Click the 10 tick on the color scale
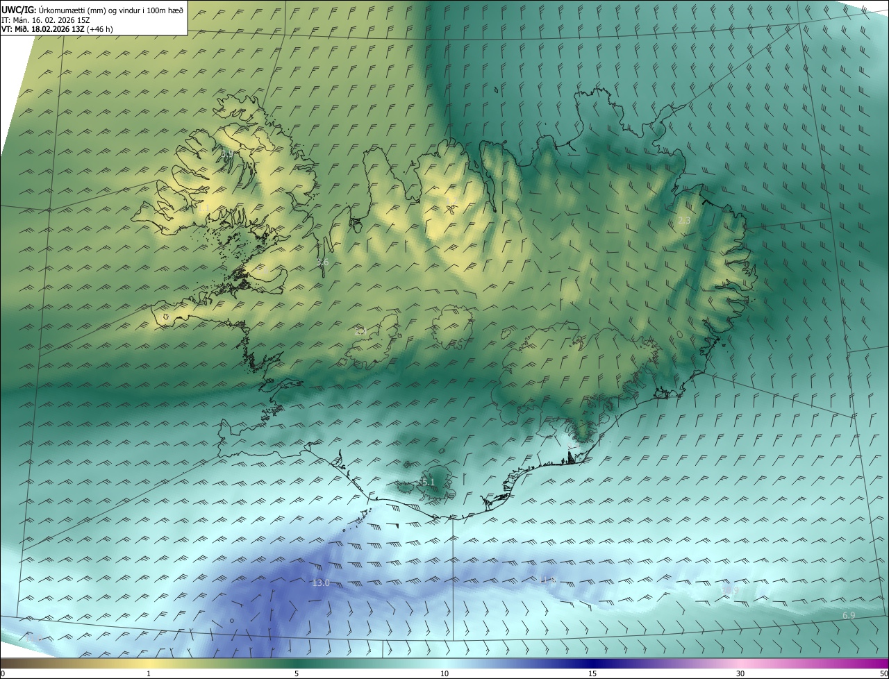 coord(444,673)
